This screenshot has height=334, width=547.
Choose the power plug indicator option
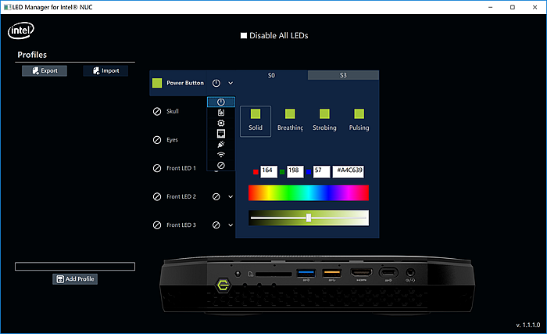(221, 144)
